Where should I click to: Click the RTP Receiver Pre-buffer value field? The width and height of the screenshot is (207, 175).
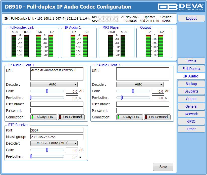[x=72, y=157]
